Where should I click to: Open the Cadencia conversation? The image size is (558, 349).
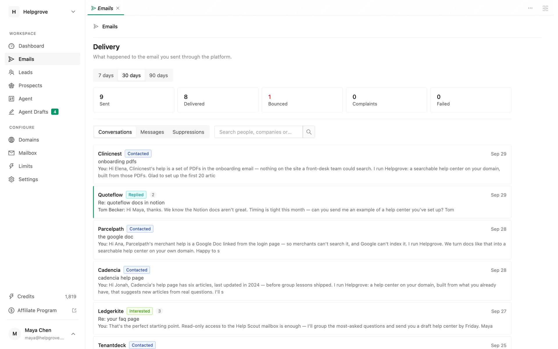click(302, 281)
